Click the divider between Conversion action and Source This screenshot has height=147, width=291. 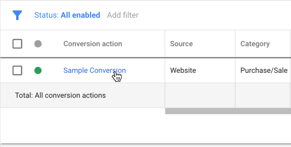click(165, 44)
